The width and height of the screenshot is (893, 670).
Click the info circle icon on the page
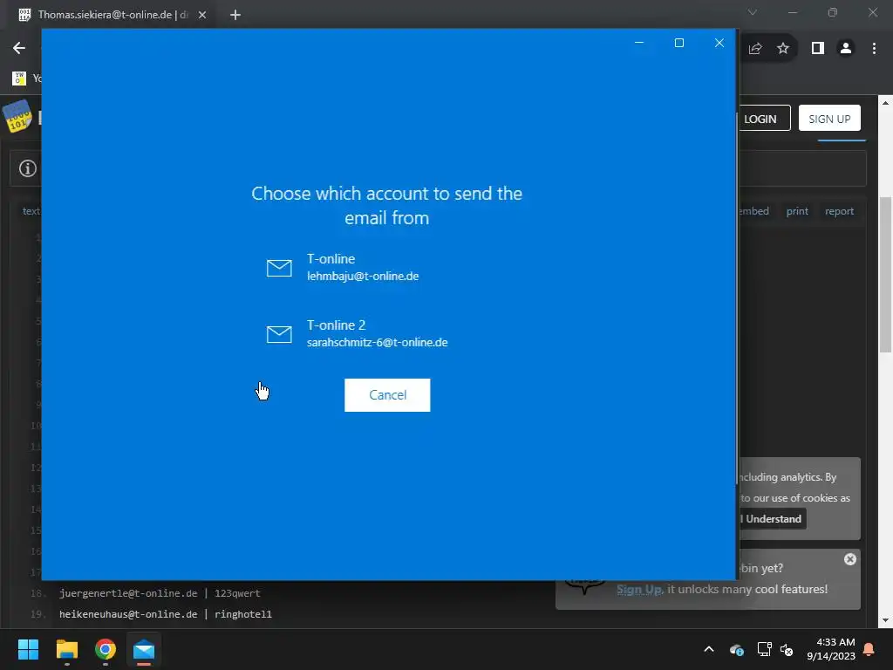[28, 168]
